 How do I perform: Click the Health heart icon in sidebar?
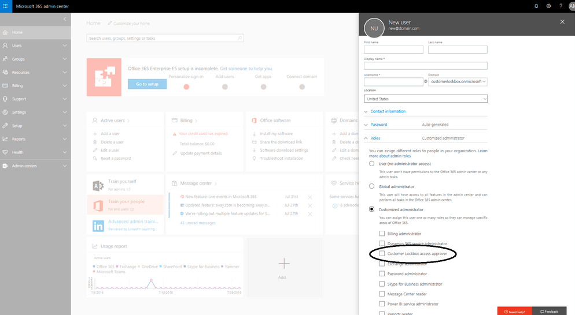tap(5, 152)
